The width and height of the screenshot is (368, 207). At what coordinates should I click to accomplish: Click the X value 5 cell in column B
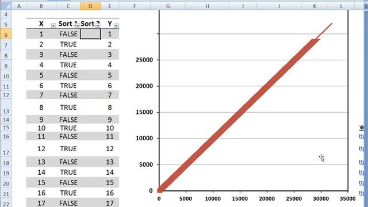coord(41,75)
